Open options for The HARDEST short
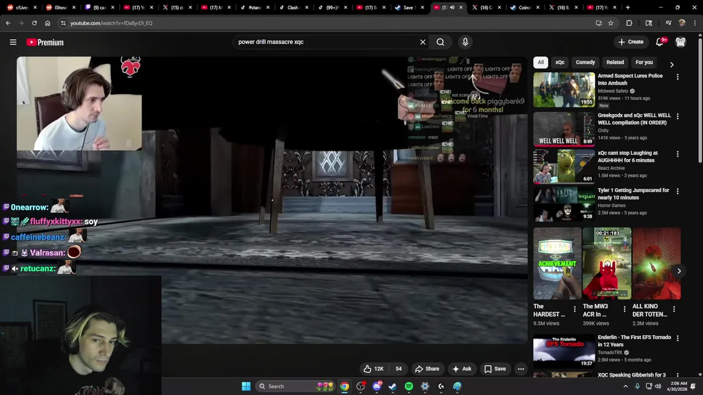This screenshot has height=395, width=703. (575, 309)
